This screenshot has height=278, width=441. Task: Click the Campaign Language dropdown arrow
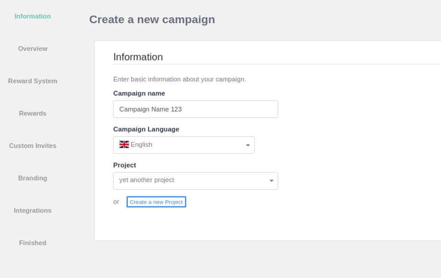coord(248,145)
